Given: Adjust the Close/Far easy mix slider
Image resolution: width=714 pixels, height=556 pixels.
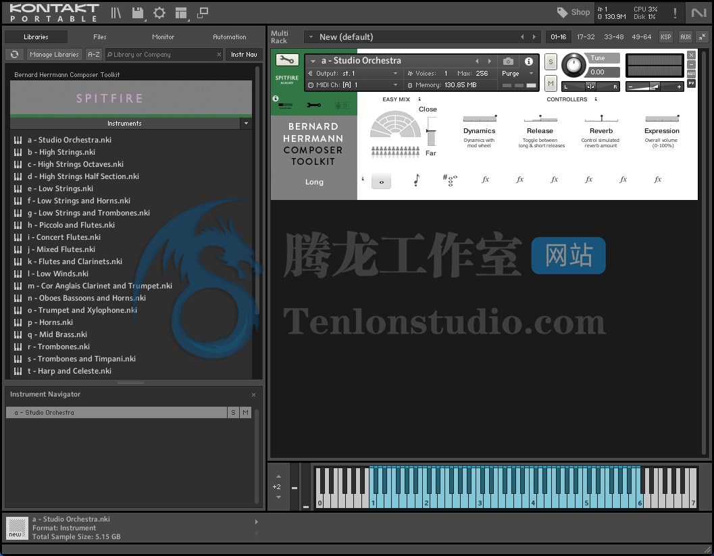Looking at the screenshot, I should [431, 131].
